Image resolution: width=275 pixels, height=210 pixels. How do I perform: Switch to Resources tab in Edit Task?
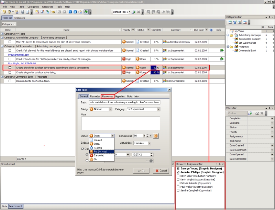coord(107,97)
